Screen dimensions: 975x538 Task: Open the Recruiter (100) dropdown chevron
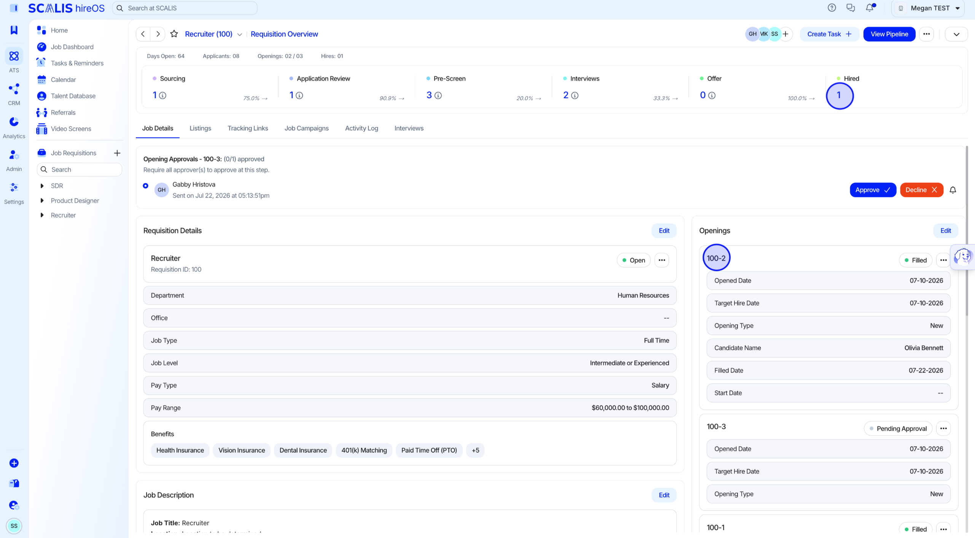pyautogui.click(x=239, y=34)
